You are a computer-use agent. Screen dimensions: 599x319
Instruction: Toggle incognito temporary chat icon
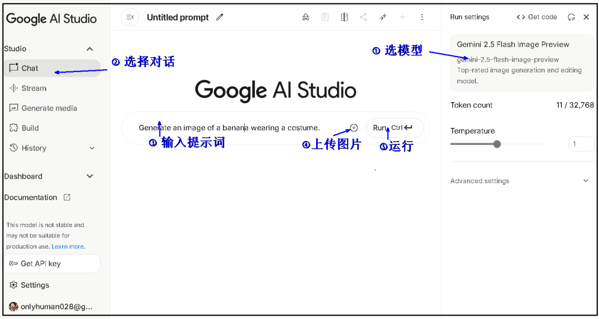coord(306,17)
